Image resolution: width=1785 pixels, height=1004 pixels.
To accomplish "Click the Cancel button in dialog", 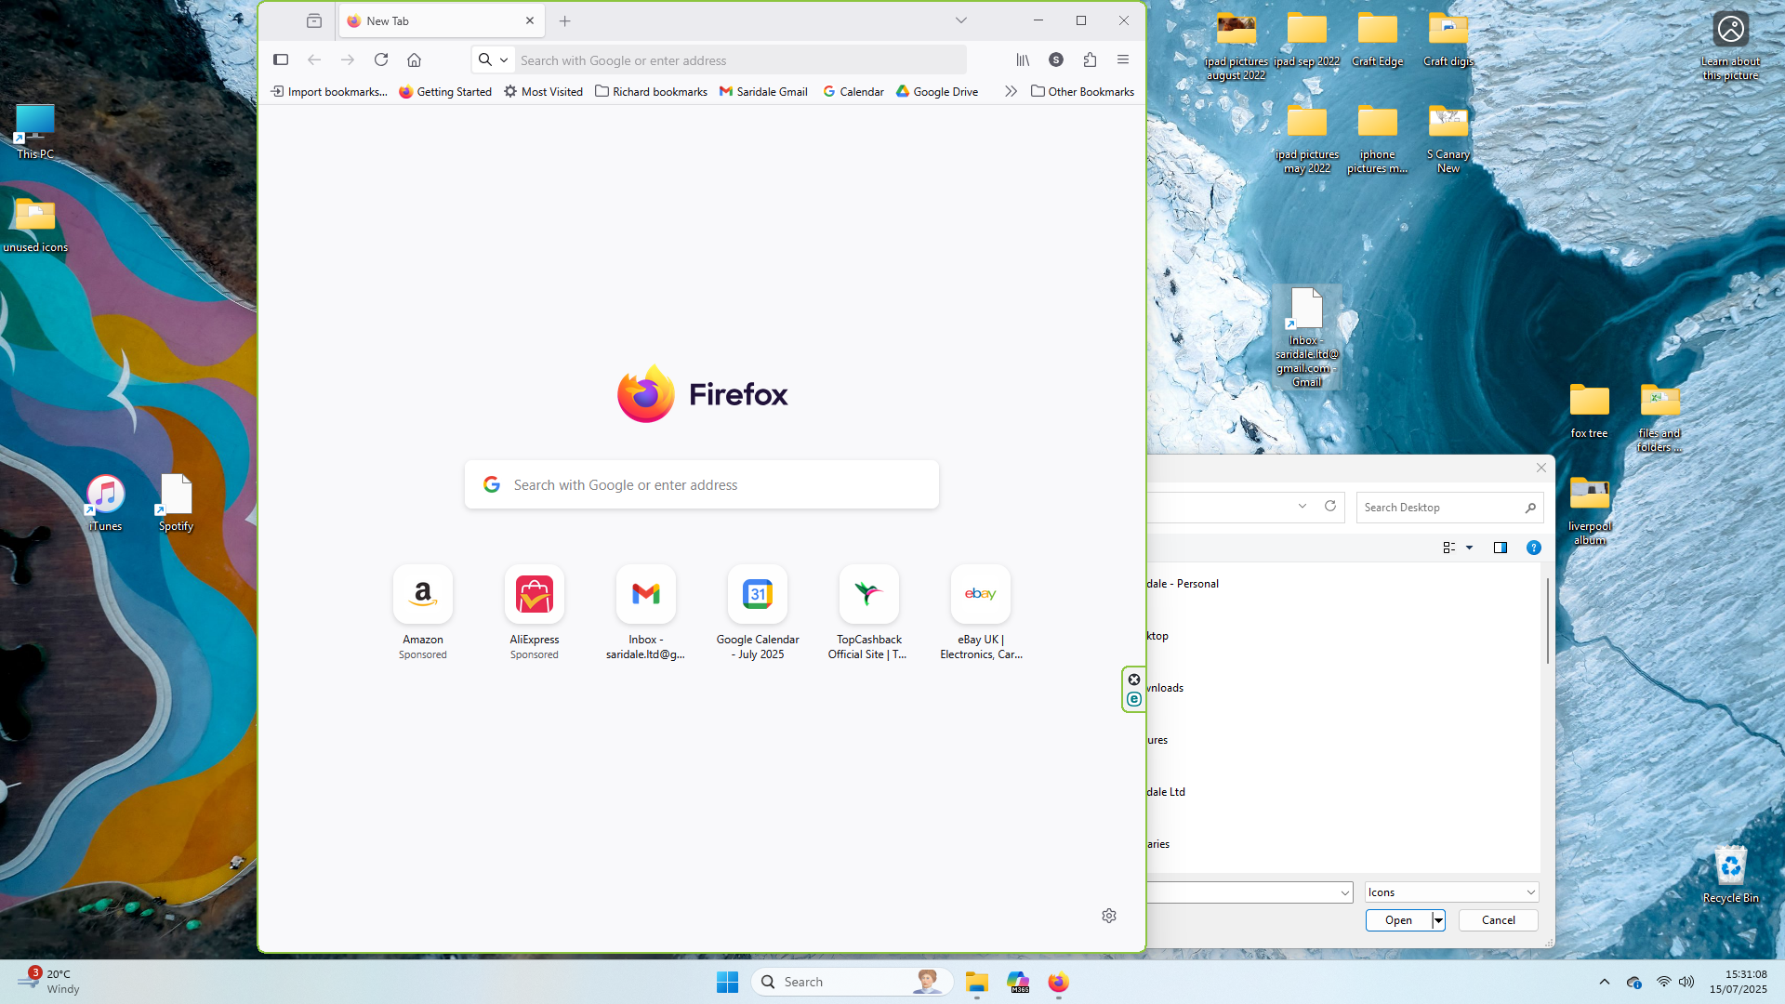I will click(x=1499, y=920).
